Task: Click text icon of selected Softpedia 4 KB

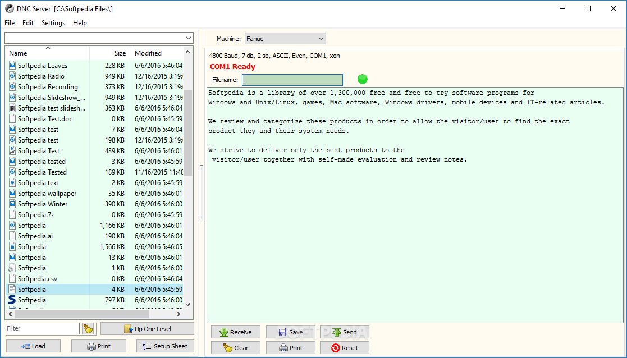Action: point(12,289)
